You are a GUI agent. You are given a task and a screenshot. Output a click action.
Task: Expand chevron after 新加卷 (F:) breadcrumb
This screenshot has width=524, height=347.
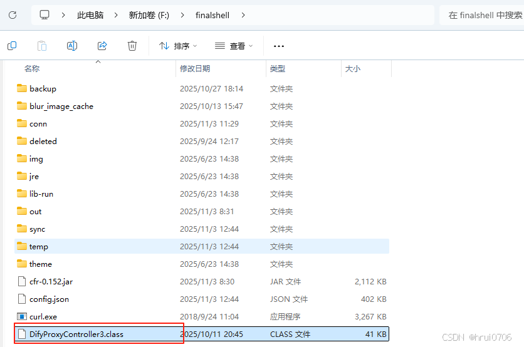(x=182, y=15)
